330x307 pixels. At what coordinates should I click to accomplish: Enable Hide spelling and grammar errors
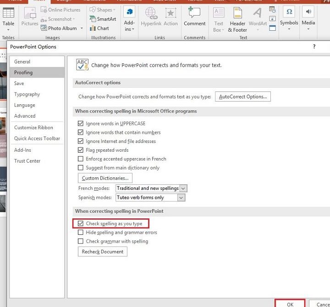[x=80, y=232]
